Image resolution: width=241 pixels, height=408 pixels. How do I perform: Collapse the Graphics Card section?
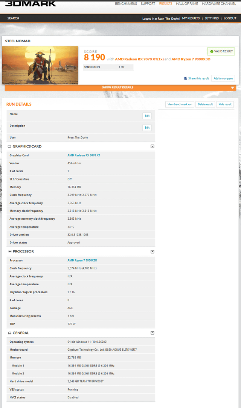(153, 146)
